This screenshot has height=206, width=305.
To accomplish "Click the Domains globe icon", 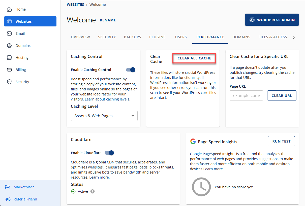I will pyautogui.click(x=9, y=46).
